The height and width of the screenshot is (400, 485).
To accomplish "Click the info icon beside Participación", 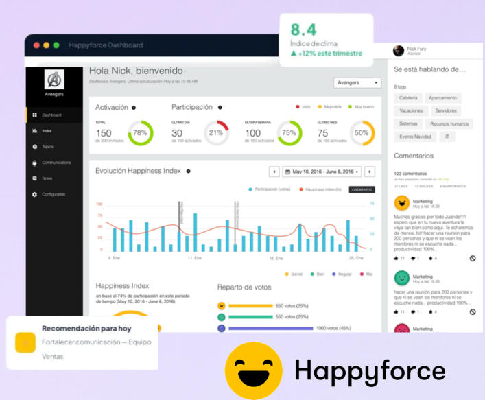I will tap(219, 108).
